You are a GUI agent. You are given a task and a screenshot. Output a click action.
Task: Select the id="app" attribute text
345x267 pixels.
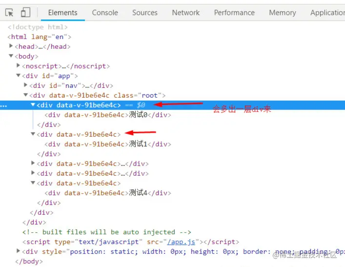(58, 76)
